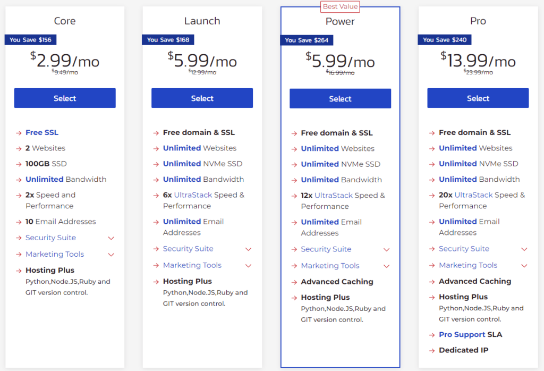This screenshot has width=544, height=371.
Task: Click Unlimited Email Addresses in Launch plan
Action: (x=193, y=227)
